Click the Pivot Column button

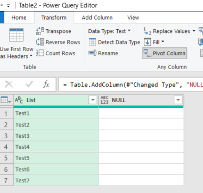[x=165, y=53]
